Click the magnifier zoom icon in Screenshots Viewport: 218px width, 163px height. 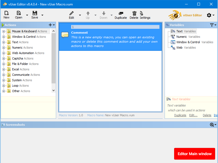pos(212,125)
